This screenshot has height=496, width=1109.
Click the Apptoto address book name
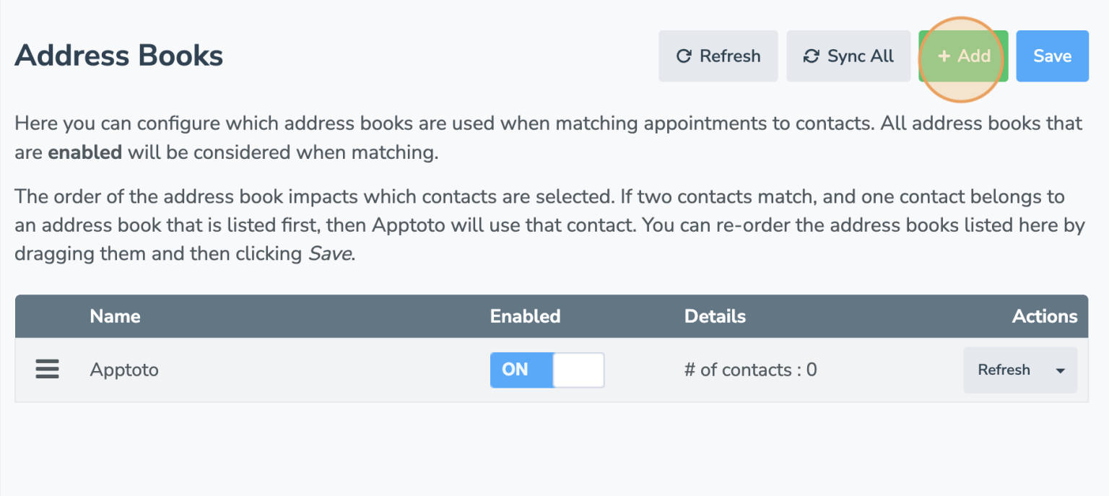pos(123,369)
